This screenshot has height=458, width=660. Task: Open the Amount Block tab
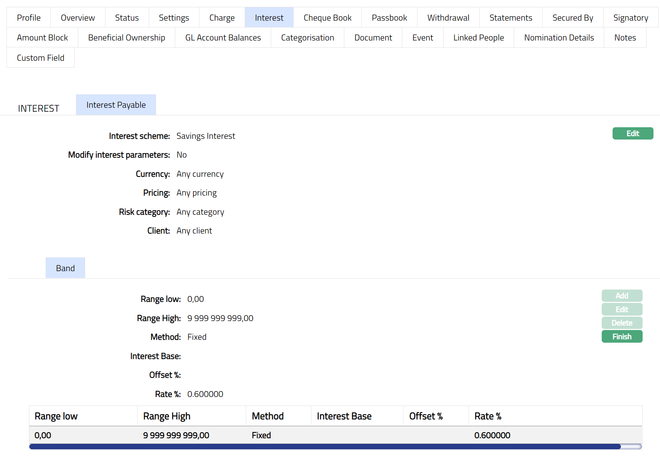[42, 38]
